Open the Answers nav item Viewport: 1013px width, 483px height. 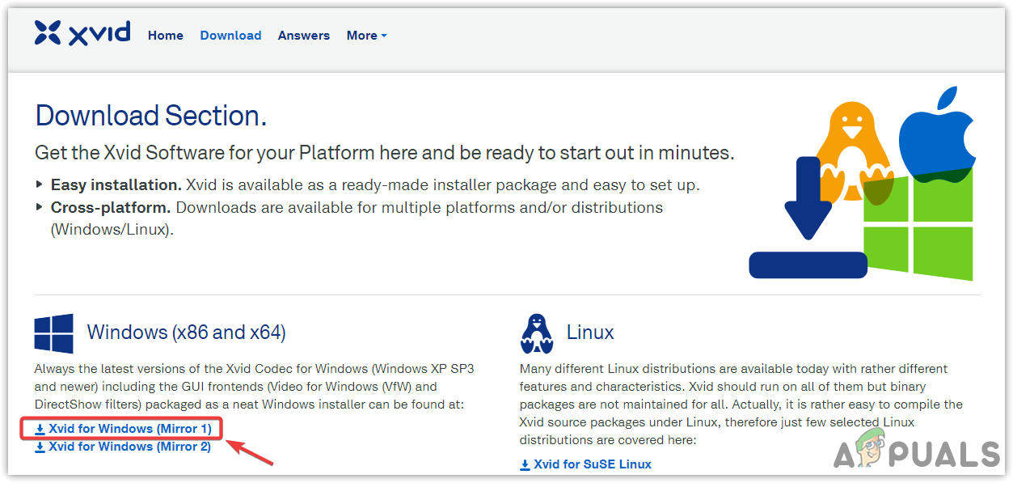click(303, 36)
